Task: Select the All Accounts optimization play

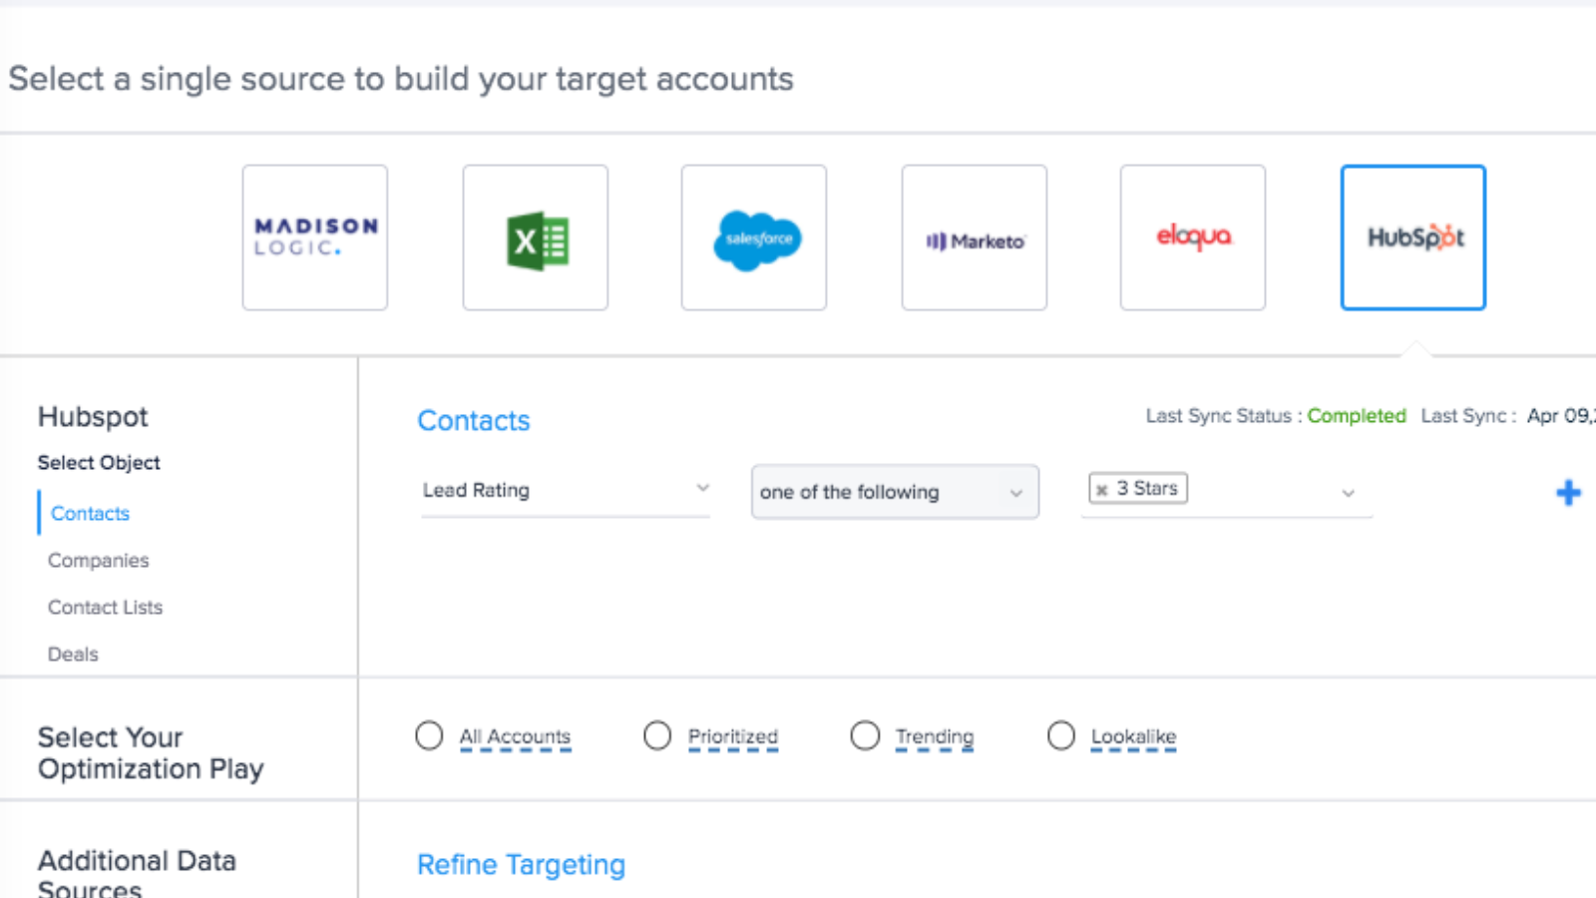Action: [429, 735]
